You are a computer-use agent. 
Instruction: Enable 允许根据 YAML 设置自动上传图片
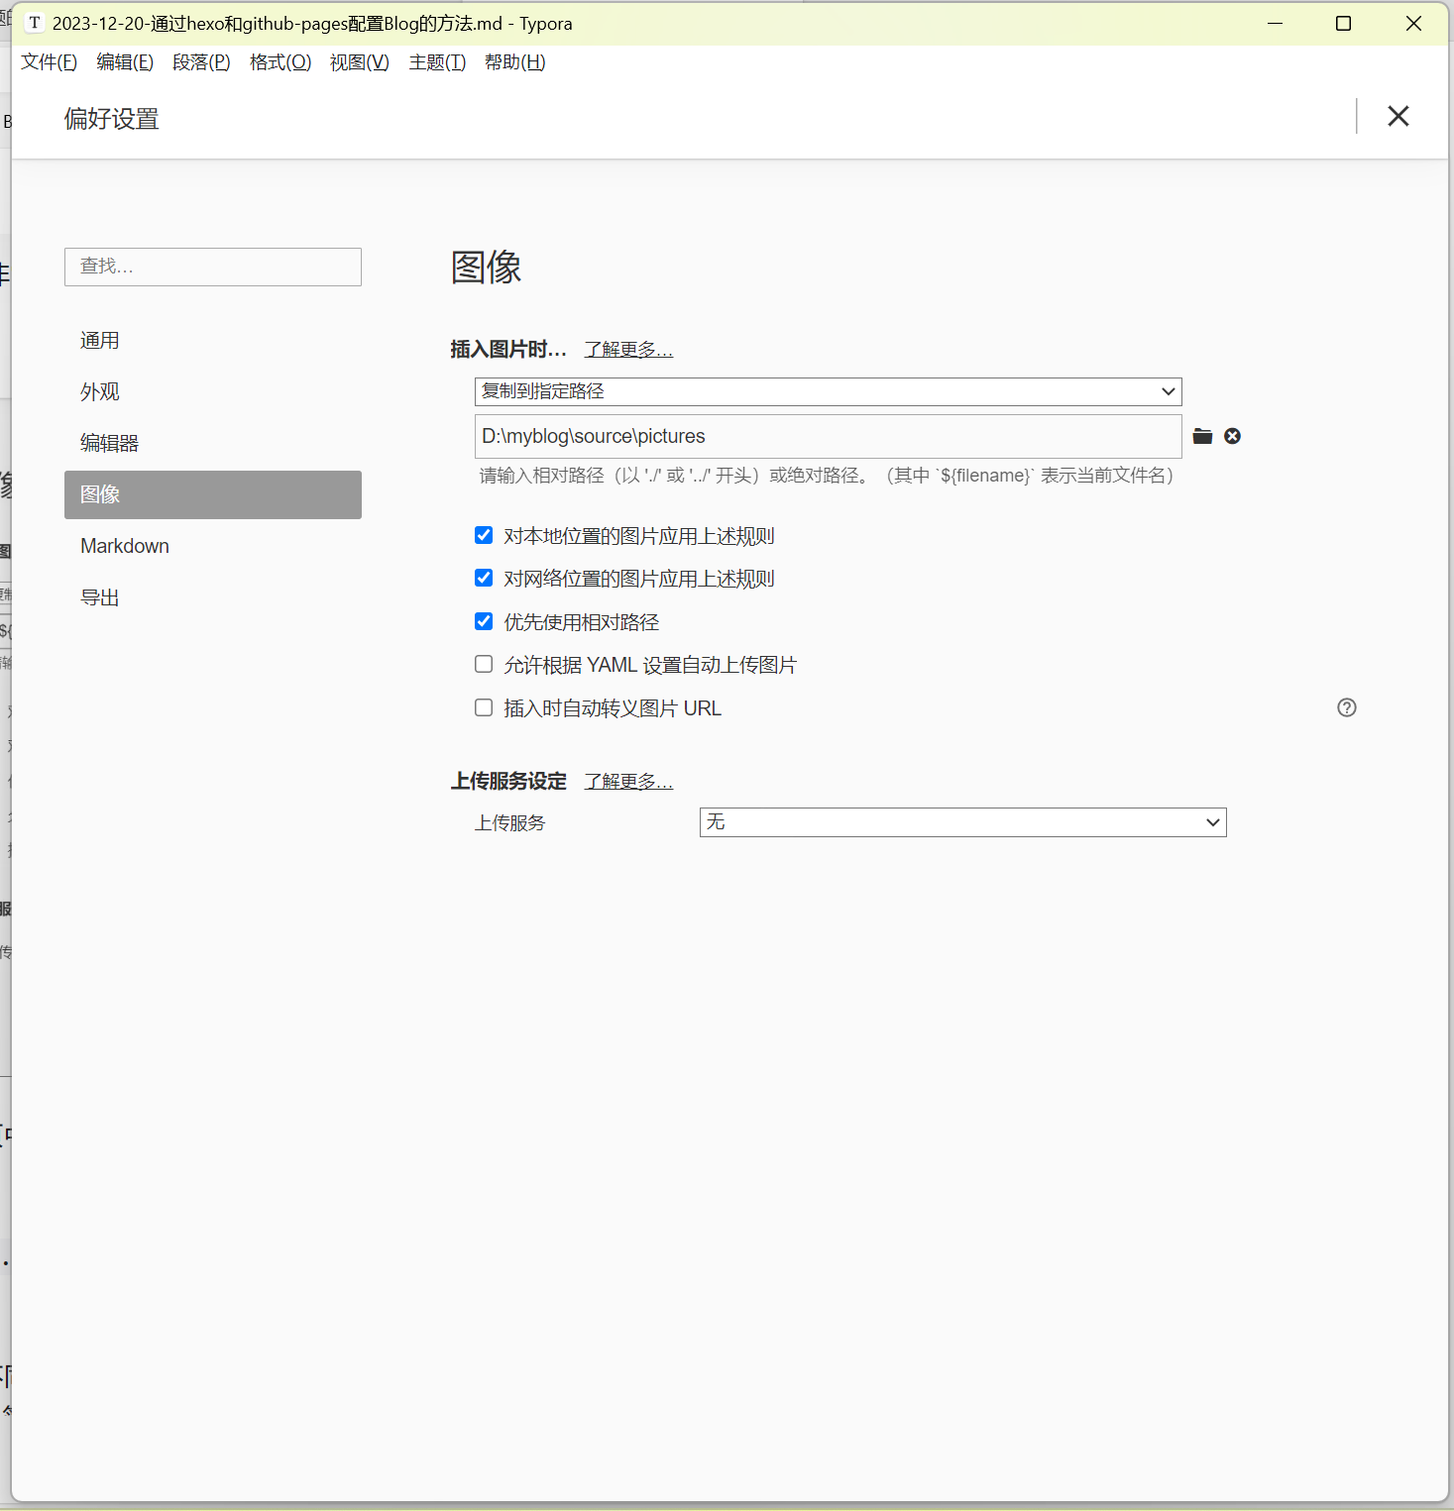[484, 664]
